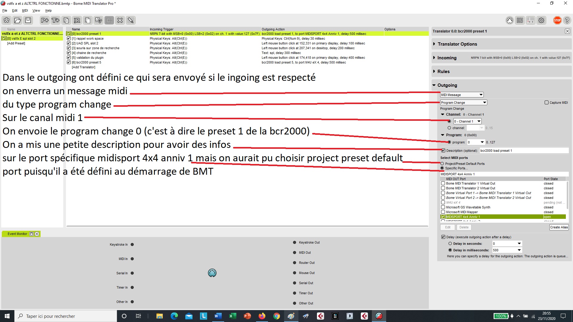Click the Cut scissors toolbar icon
This screenshot has width=573, height=322.
[98, 20]
